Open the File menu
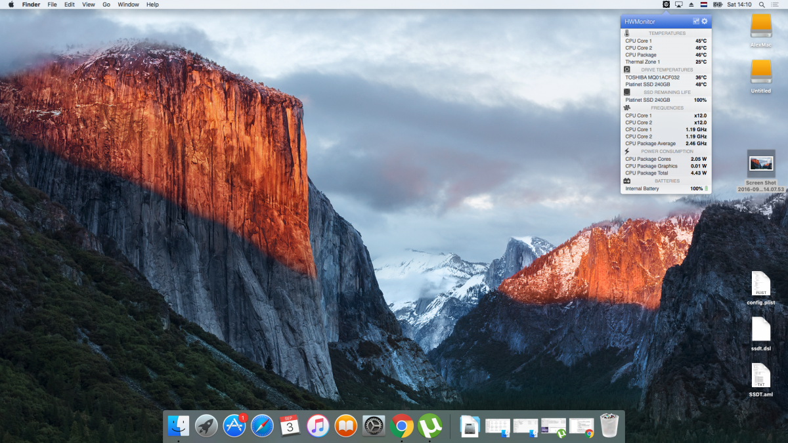Screen dimensions: 788x443 pos(52,5)
